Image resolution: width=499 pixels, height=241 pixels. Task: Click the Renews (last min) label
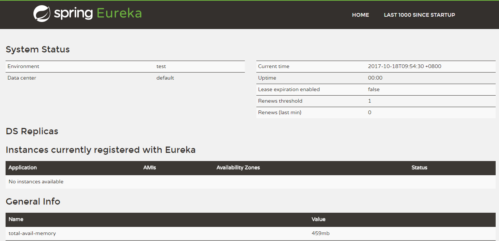tap(280, 112)
